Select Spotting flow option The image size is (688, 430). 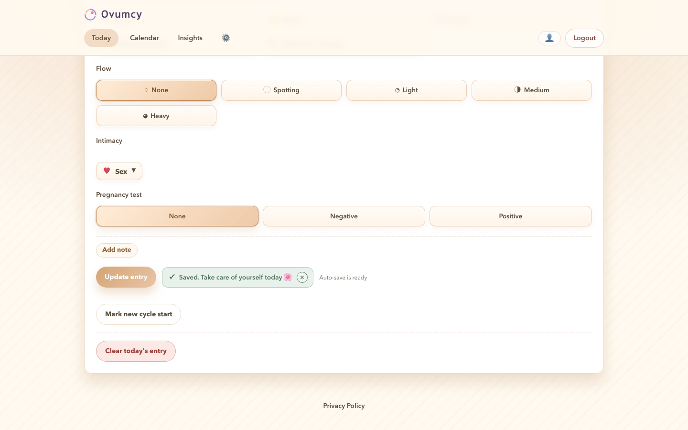click(x=281, y=90)
